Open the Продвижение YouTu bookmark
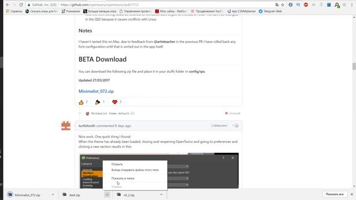Viewport: 356px width, 200px height. (x=207, y=11)
